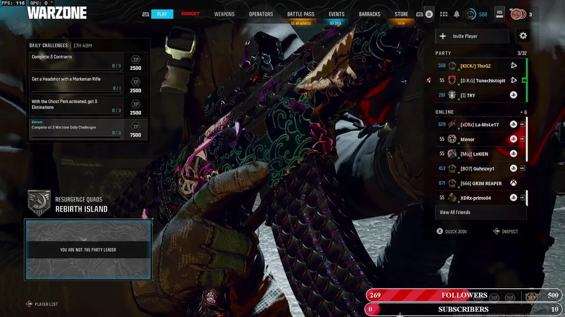Open the menu list icon beside RB
The image size is (565, 317).
pos(429,14)
